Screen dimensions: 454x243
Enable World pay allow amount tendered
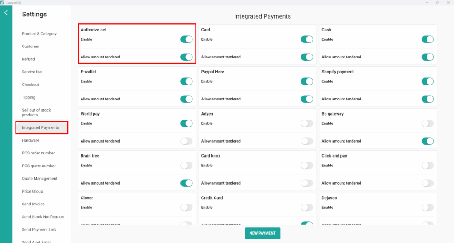(186, 141)
